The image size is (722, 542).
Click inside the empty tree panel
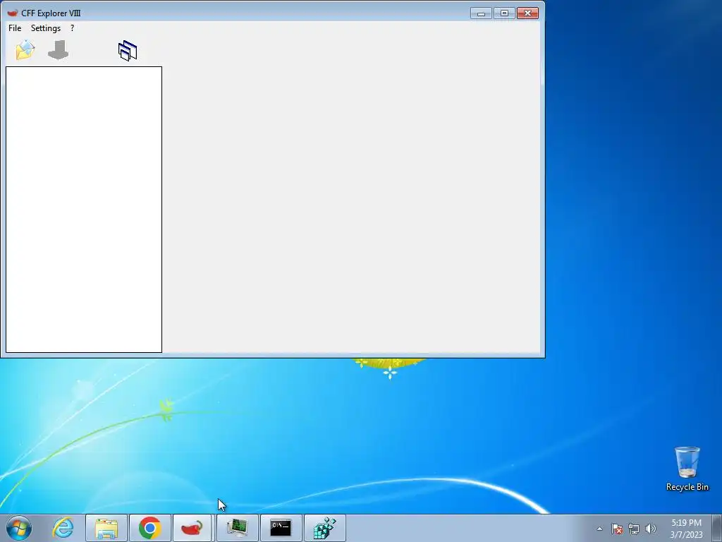(84, 210)
